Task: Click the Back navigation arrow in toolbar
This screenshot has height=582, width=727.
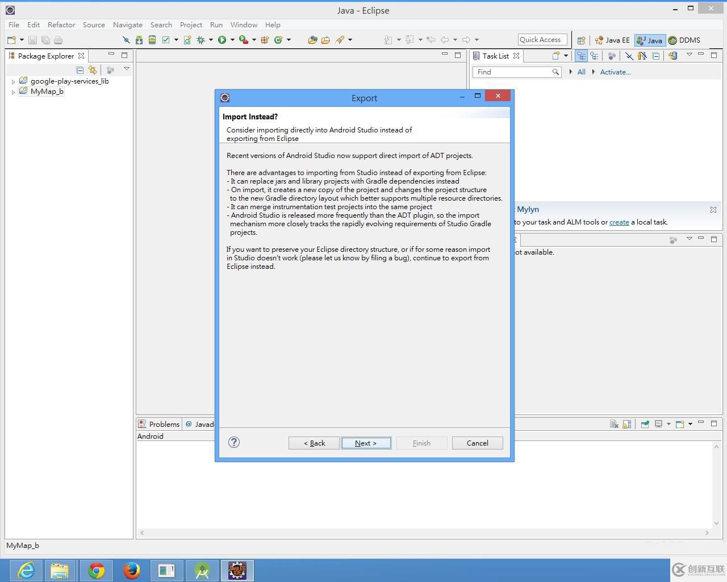Action: 445,40
